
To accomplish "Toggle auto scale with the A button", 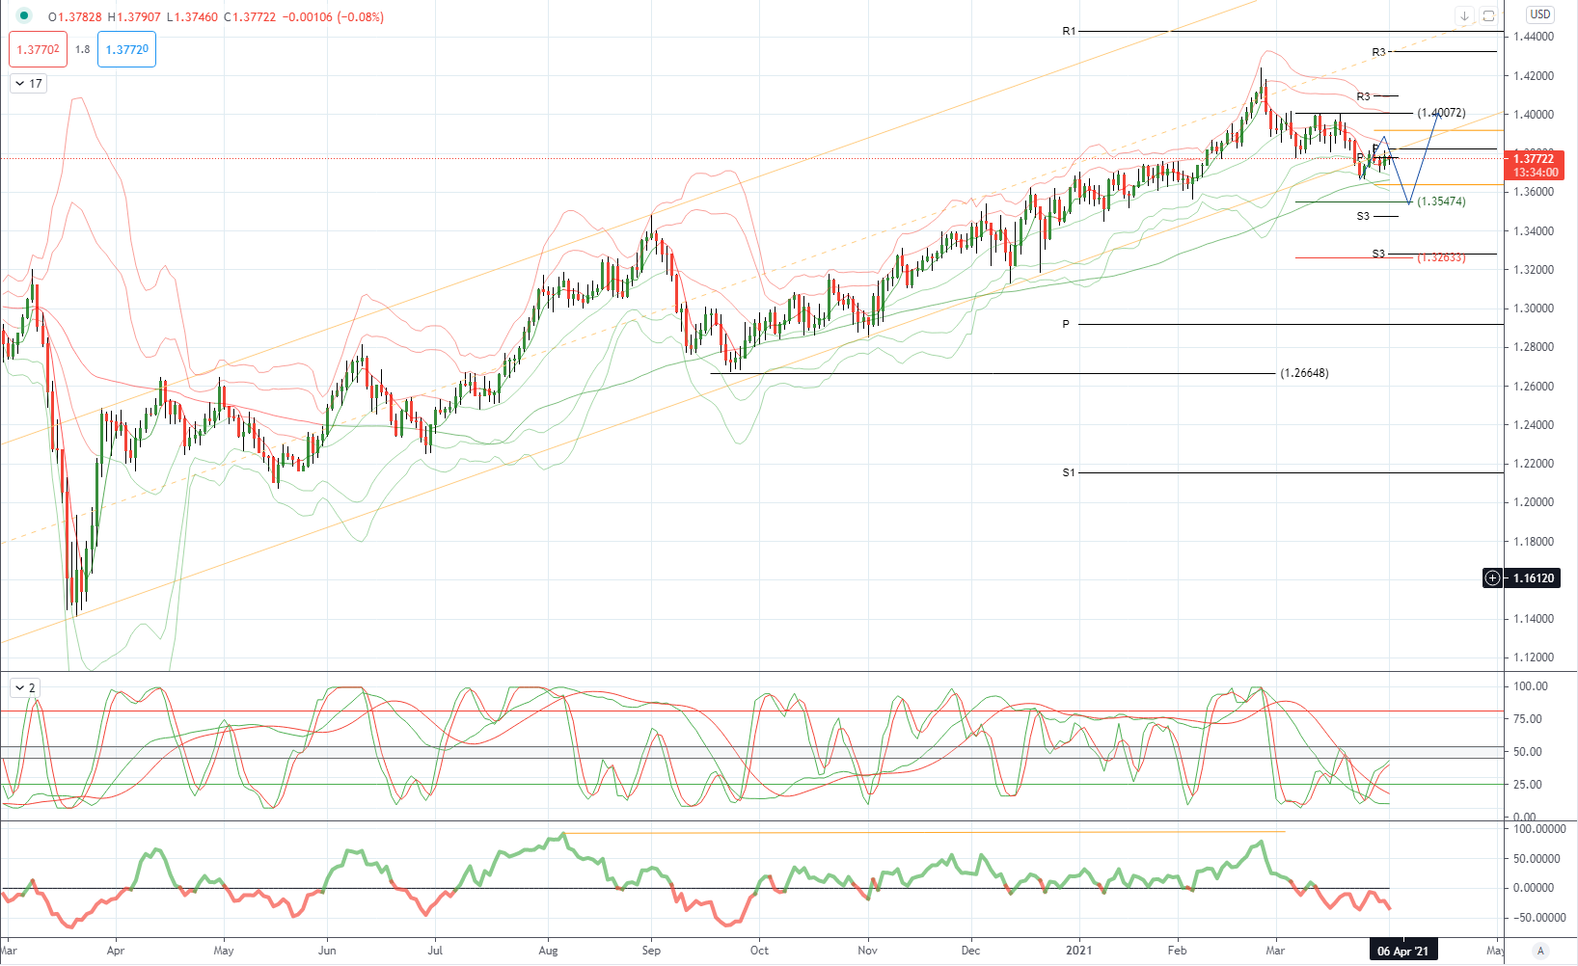I will [x=1540, y=951].
